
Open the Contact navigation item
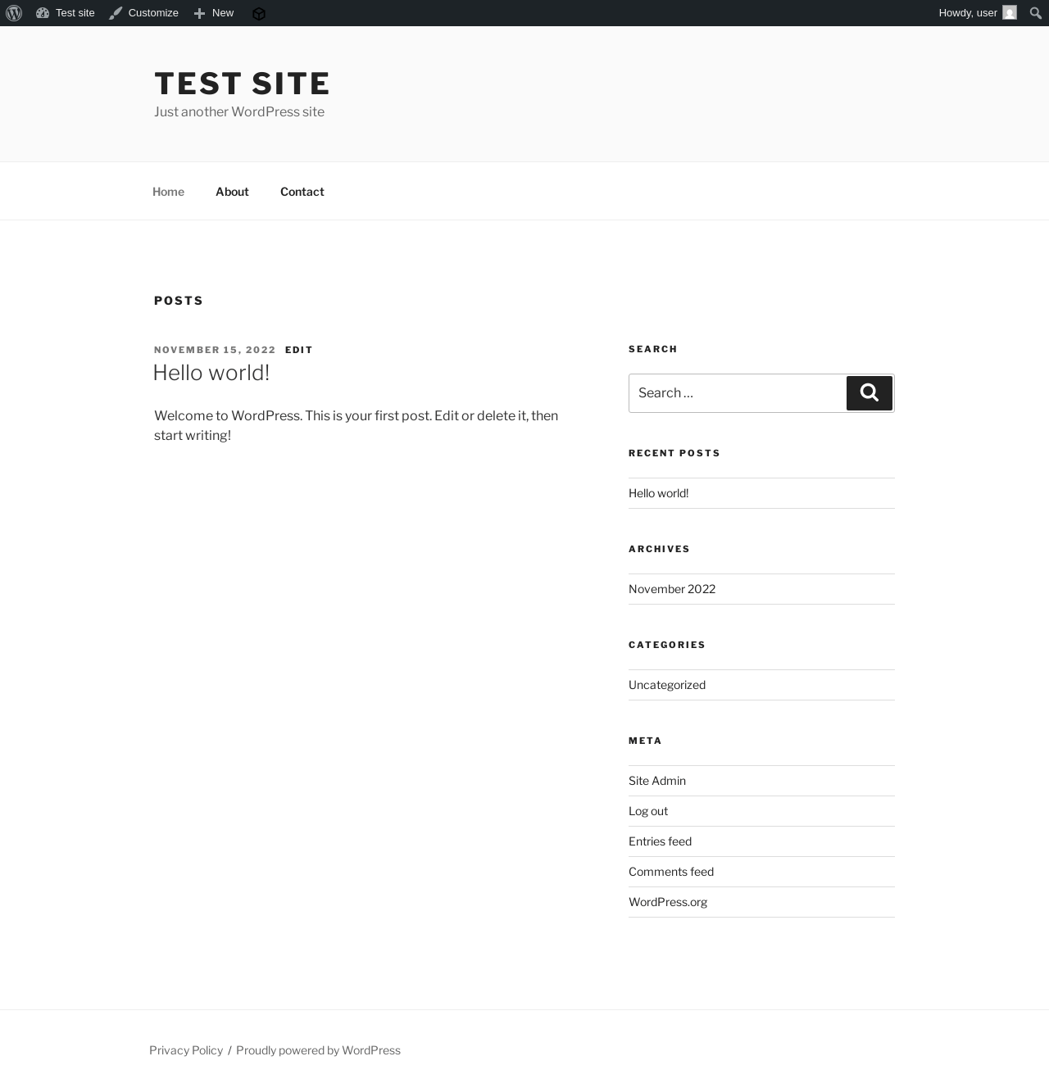pos(302,191)
